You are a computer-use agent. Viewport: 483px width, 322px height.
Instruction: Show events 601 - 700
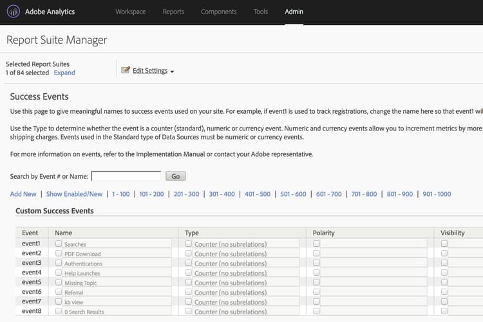[x=328, y=194]
